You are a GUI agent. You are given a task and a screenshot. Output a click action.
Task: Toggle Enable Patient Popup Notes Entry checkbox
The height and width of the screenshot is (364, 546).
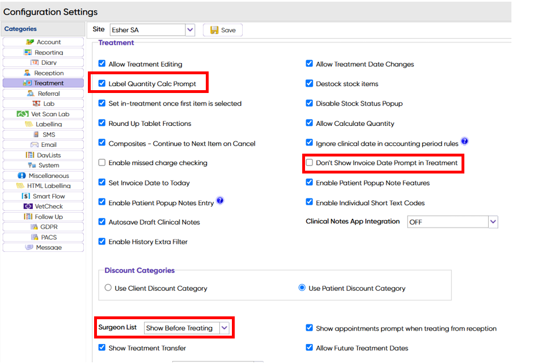(x=101, y=202)
